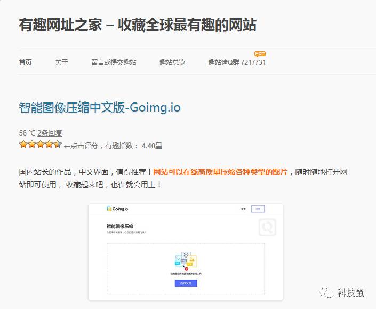The height and width of the screenshot is (309, 376).
Task: Open the Goimg.io screenshot thumbnail
Action: click(x=186, y=252)
